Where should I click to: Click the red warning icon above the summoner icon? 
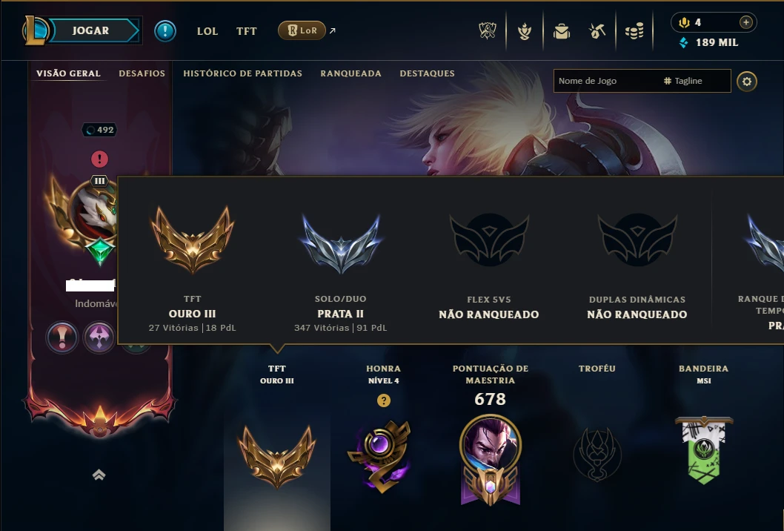pos(99,159)
